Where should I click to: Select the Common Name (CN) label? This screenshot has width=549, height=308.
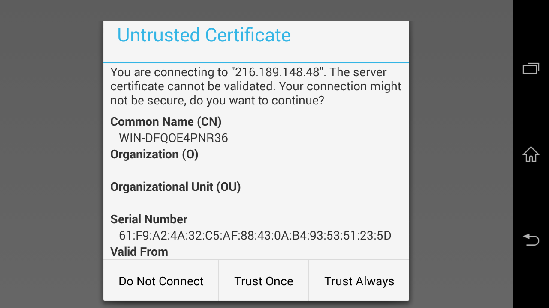166,122
